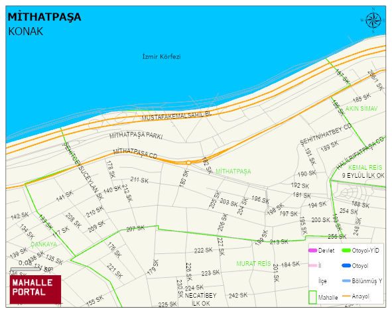Click the 190 SK street label
The height and width of the screenshot is (313, 392).
click(x=307, y=173)
